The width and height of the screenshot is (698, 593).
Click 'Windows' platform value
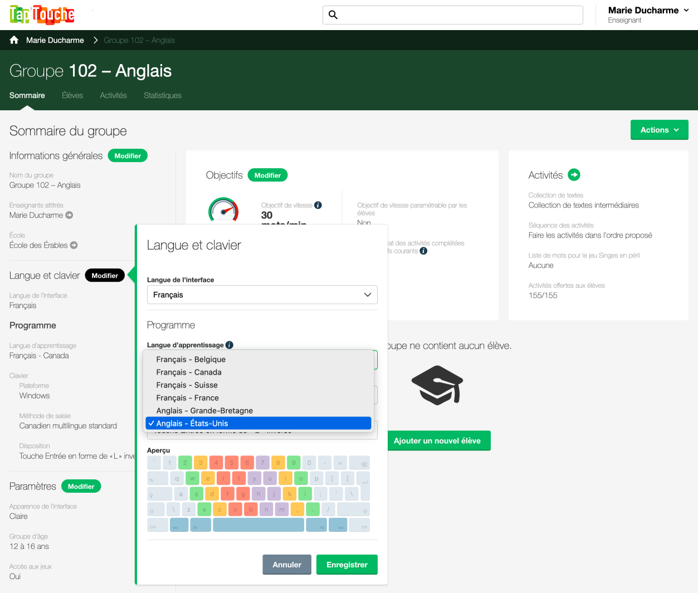point(35,395)
